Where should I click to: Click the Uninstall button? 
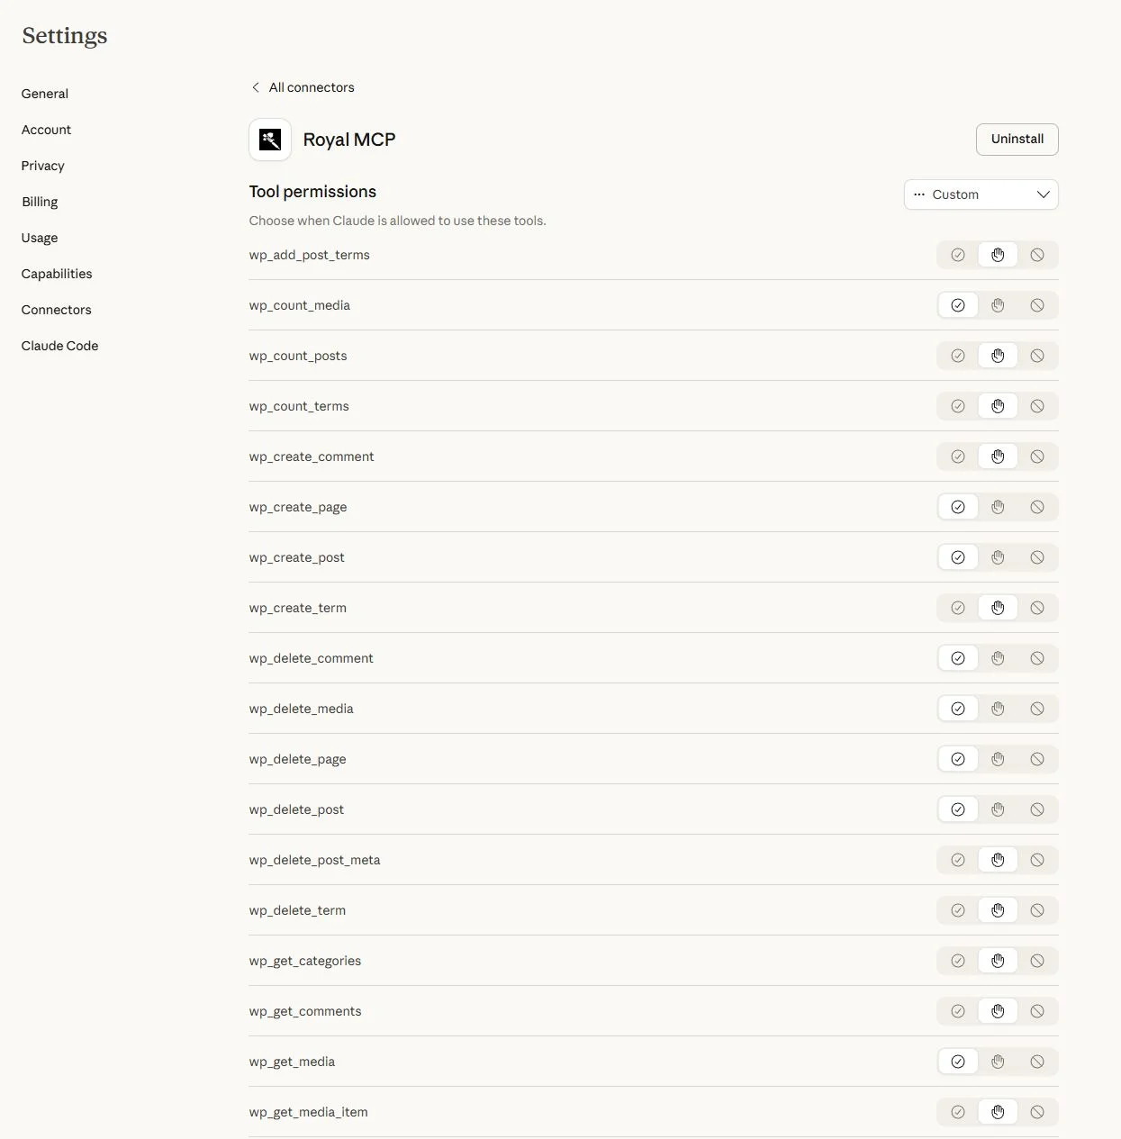tap(1017, 140)
